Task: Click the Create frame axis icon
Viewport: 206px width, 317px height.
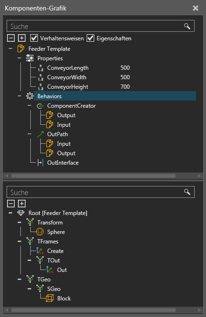Action: 40,251
